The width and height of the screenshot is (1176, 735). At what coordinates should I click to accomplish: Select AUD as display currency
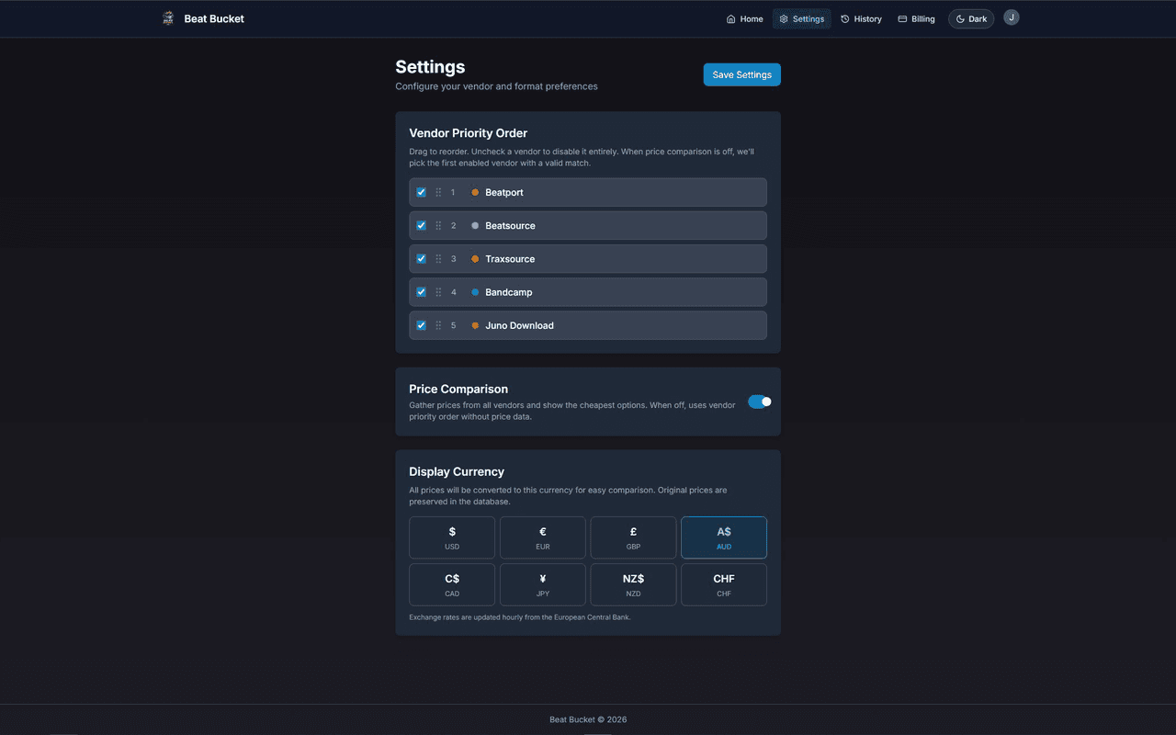point(724,537)
